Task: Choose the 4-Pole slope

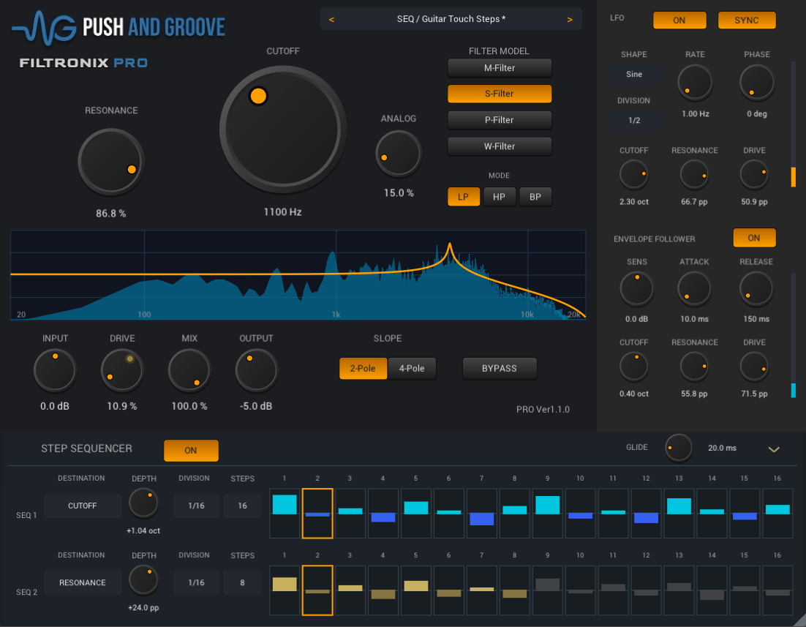Action: coord(412,368)
